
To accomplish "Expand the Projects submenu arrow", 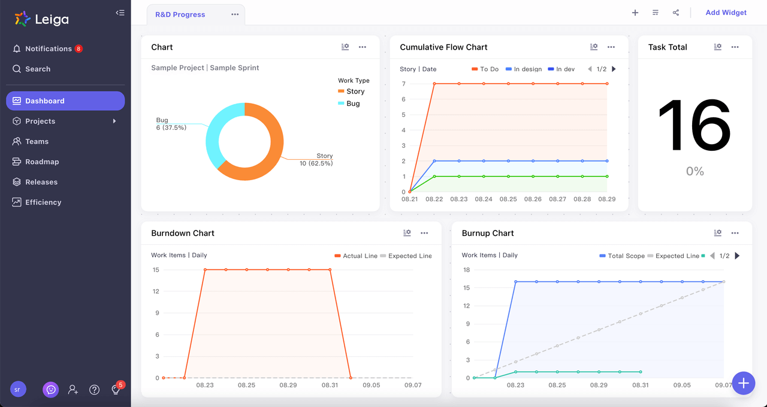I will click(x=114, y=122).
